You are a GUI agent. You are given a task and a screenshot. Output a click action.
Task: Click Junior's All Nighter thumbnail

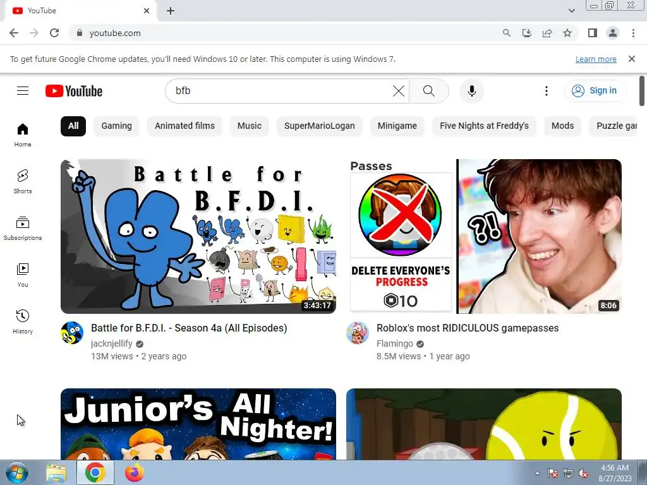point(198,424)
